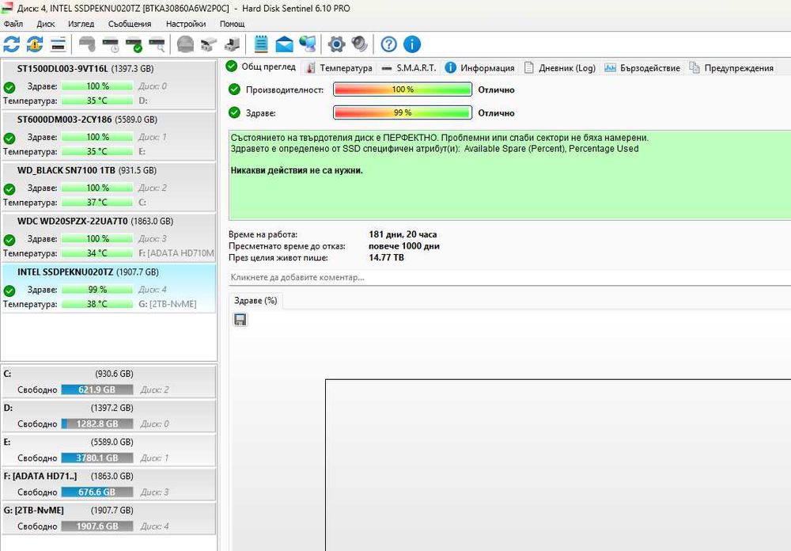Viewport: 791px width, 551px height.
Task: Click the drive icon with clock overlay
Action: 111,44
